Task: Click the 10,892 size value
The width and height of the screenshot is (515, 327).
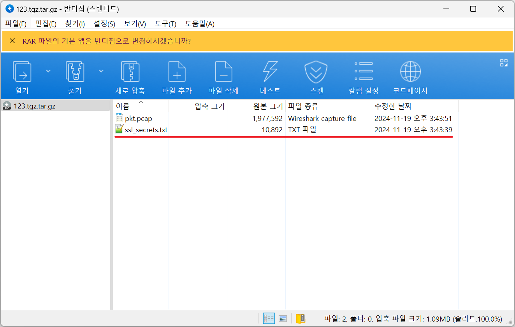Action: tap(272, 130)
